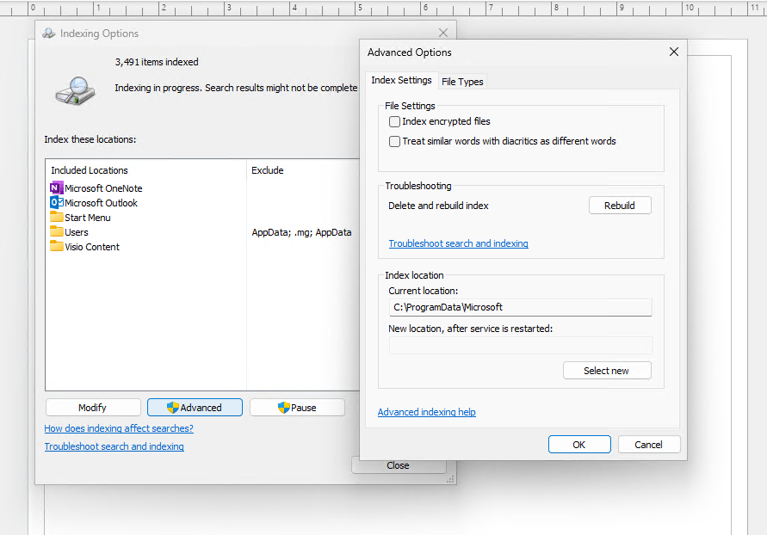
Task: Click Rebuild to delete and rebuild index
Action: tap(620, 206)
